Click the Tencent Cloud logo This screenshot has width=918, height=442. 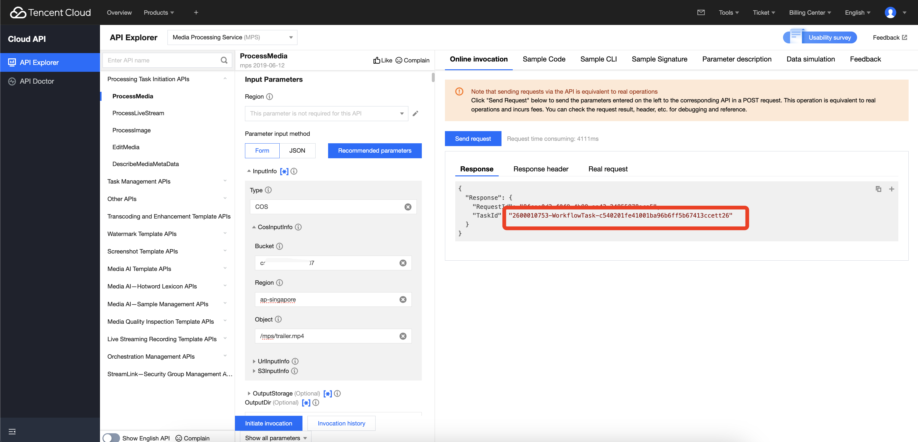pyautogui.click(x=50, y=12)
